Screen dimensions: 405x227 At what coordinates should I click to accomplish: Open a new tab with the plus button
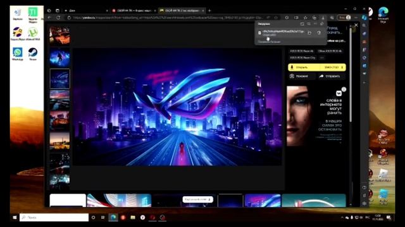[x=209, y=11]
